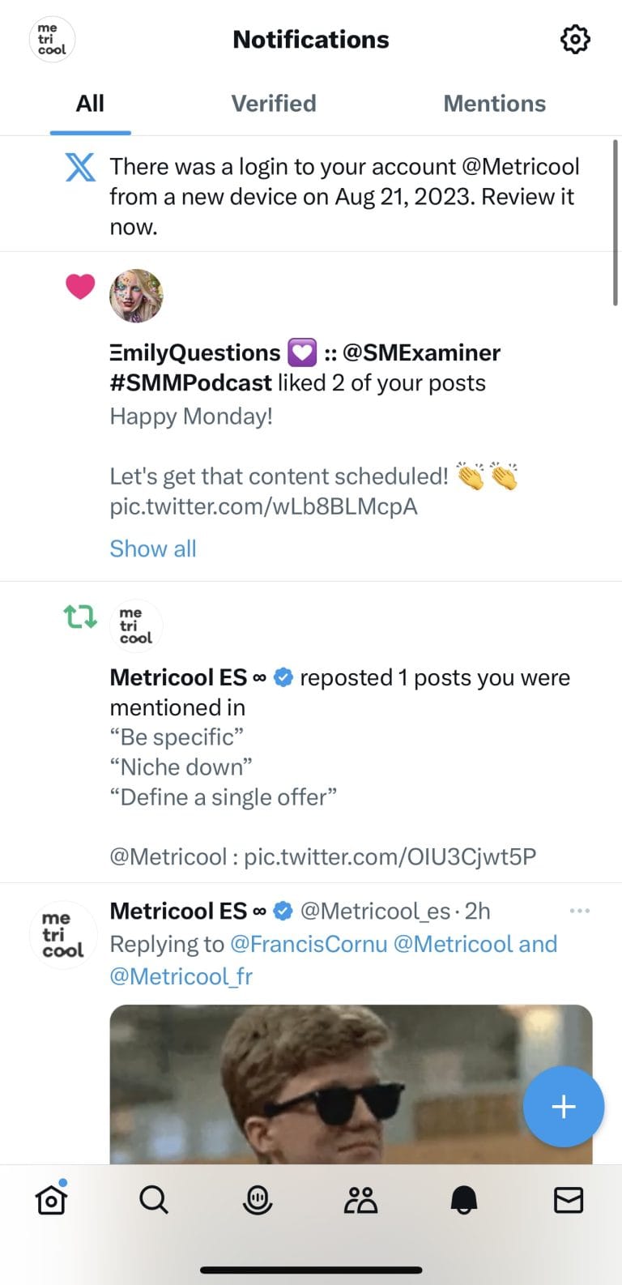Select the All notifications tab
622x1285 pixels.
coord(90,104)
